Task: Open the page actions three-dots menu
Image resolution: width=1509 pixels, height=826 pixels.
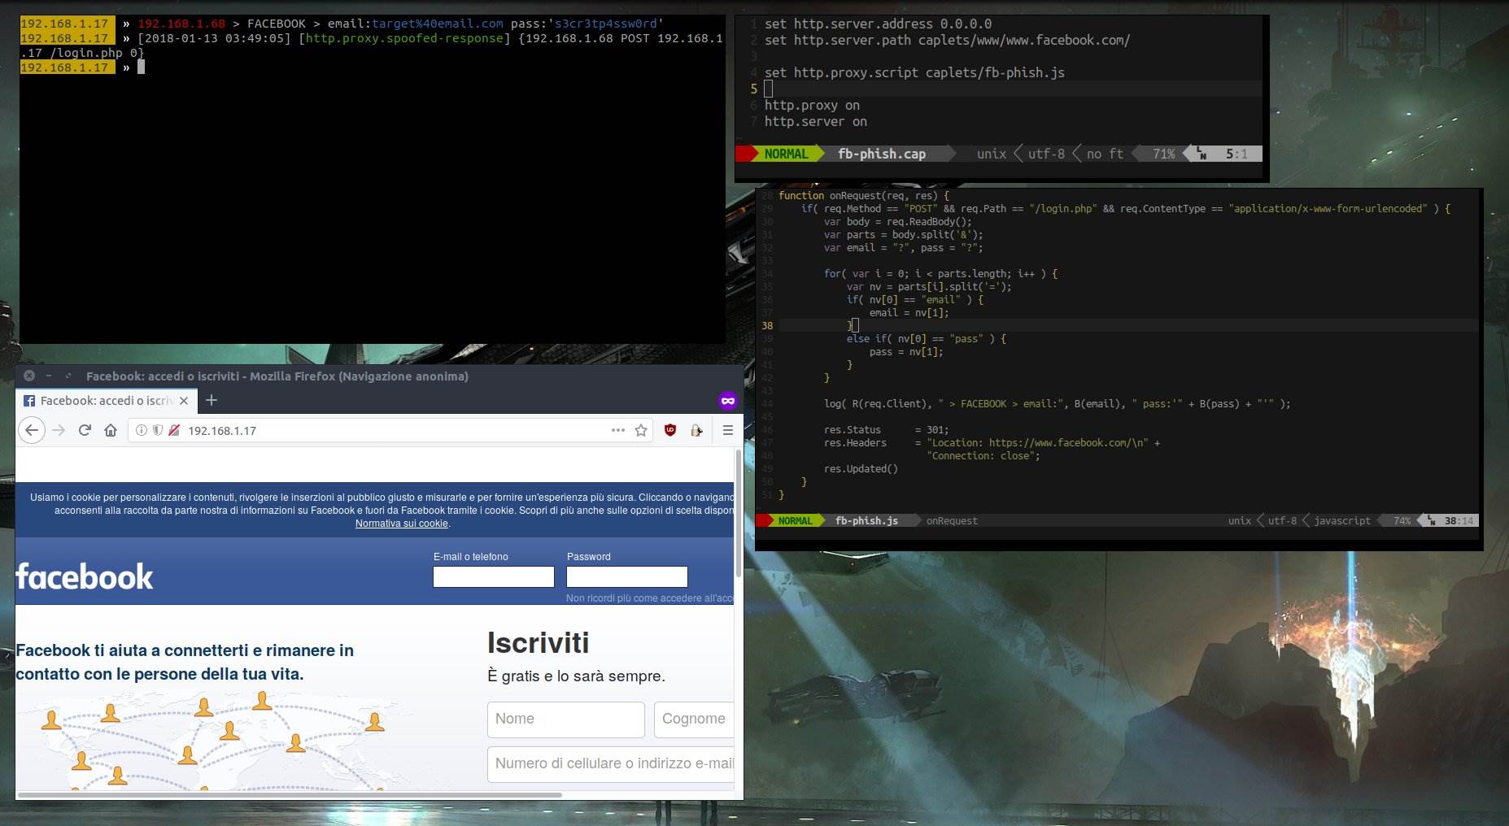Action: coord(618,430)
